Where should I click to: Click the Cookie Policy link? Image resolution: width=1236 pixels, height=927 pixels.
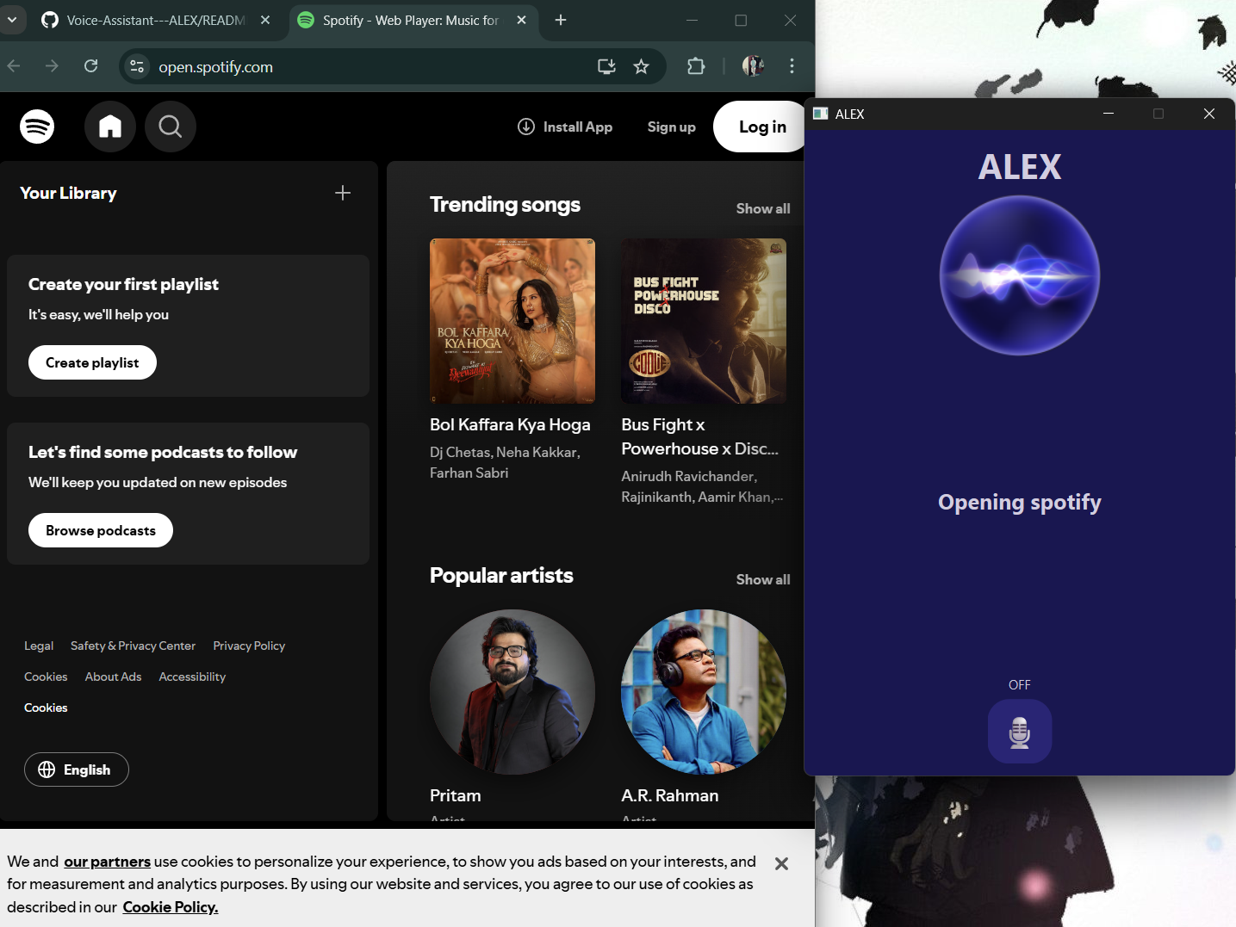[170, 907]
